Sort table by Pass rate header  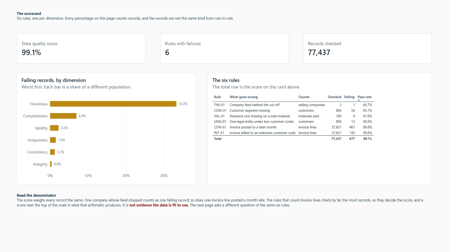click(365, 97)
